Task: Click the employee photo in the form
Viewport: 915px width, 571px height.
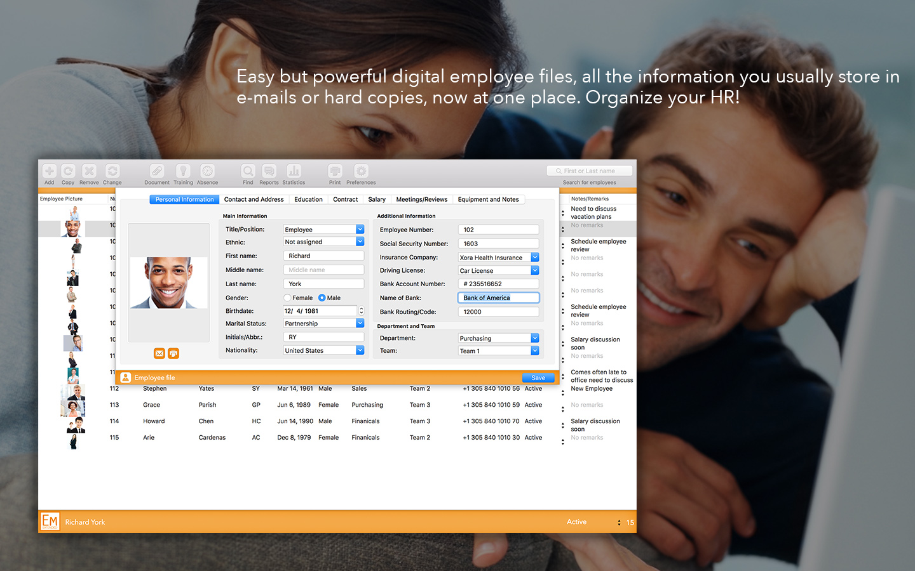Action: [169, 282]
